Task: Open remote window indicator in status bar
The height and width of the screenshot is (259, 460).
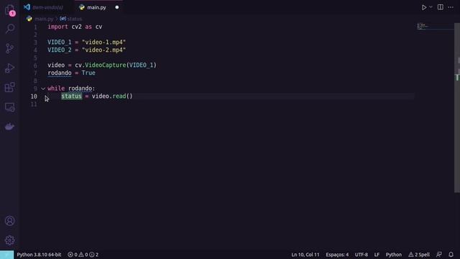Action: [x=6, y=255]
